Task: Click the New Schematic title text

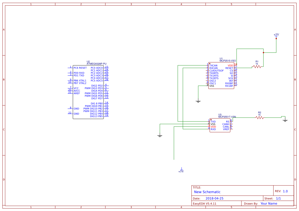Action: point(207,192)
